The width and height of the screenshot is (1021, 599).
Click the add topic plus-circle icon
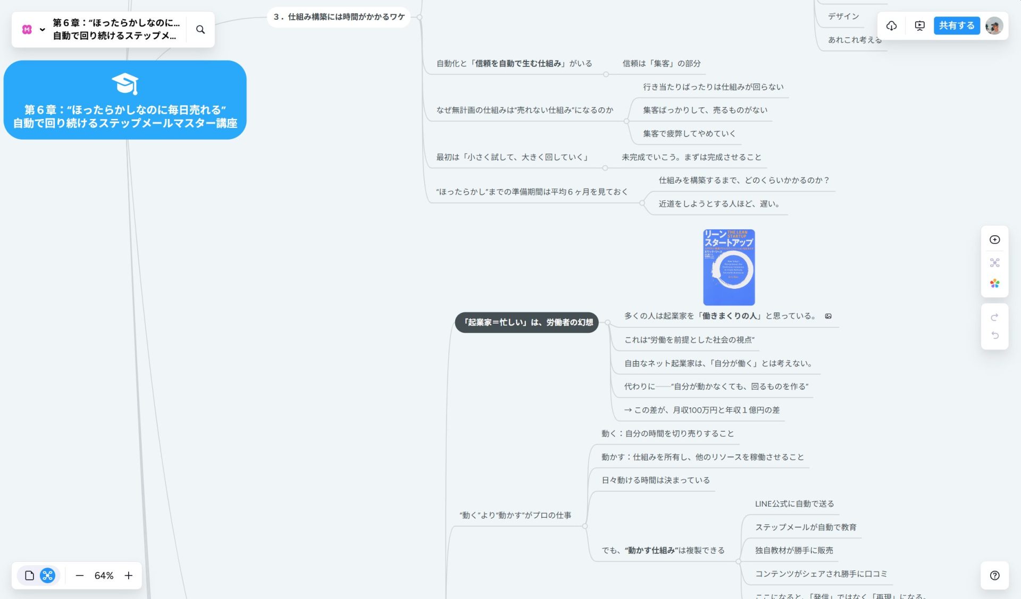tap(994, 239)
